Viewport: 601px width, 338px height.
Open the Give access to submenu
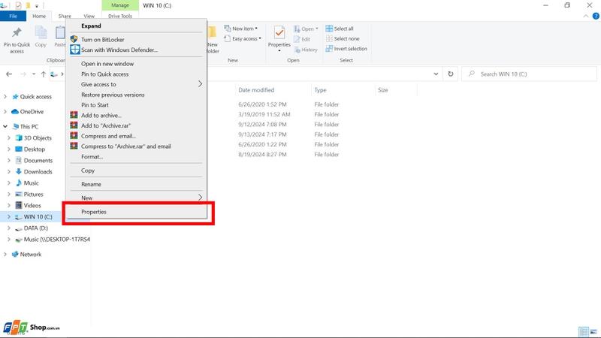(x=136, y=84)
